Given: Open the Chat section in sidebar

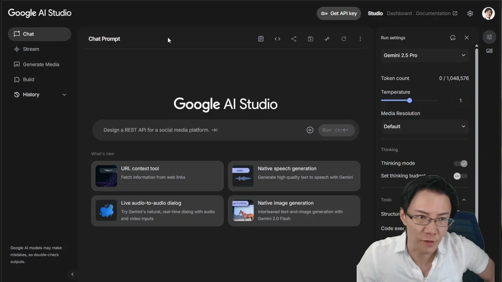Looking at the screenshot, I should tap(39, 34).
